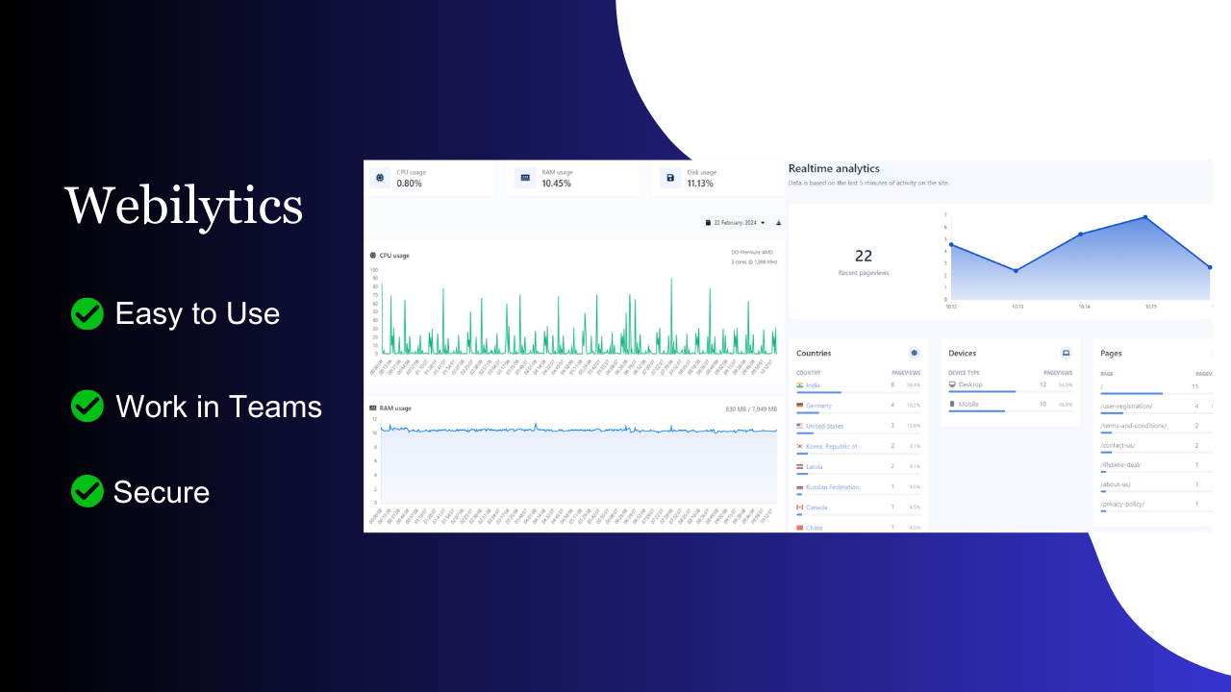
Task: Click the DO-Premium-AMD server label
Action: point(754,252)
